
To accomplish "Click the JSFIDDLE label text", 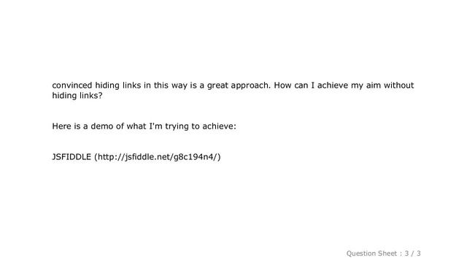I will coord(72,157).
